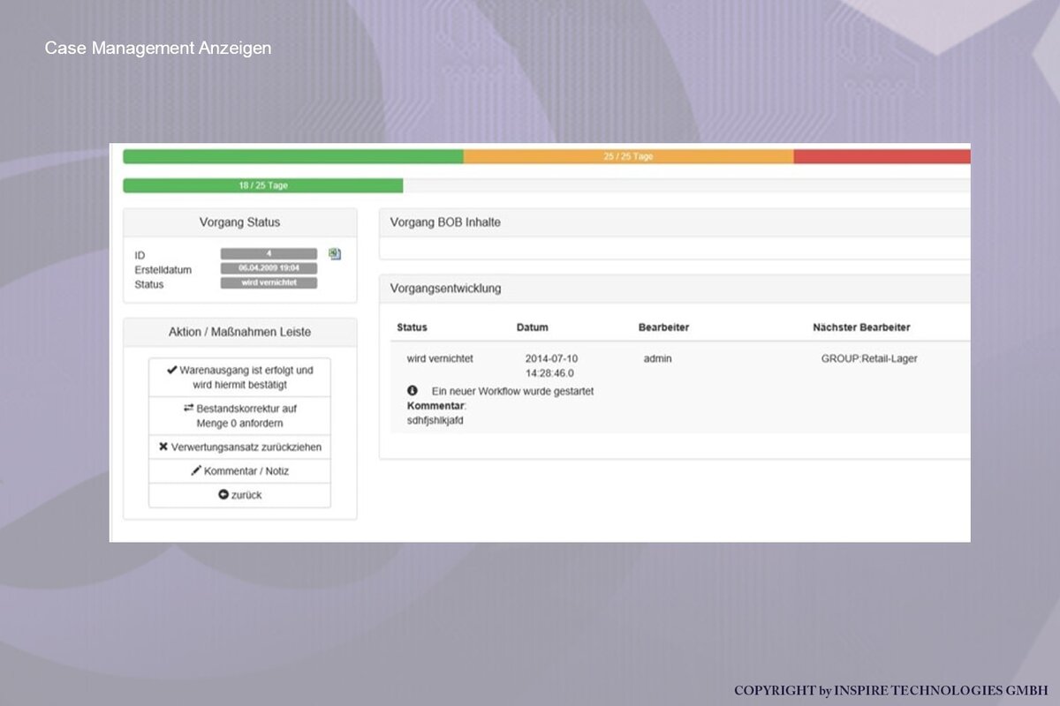Click the 'Vorgangsentwicklung' panel header
The image size is (1060, 706).
(x=675, y=288)
